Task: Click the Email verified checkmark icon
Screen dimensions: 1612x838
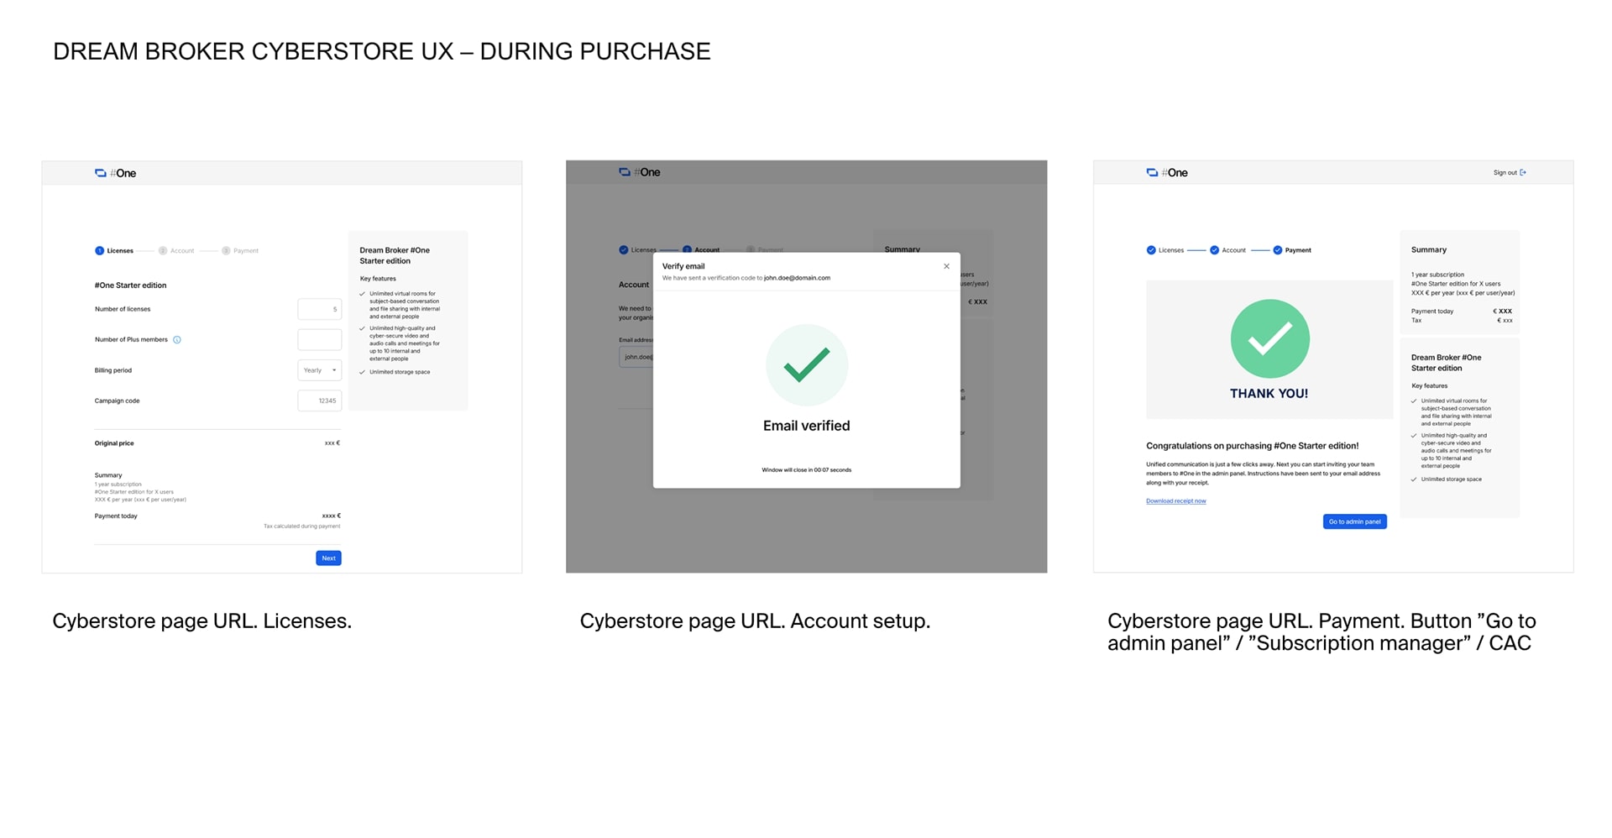Action: point(806,365)
